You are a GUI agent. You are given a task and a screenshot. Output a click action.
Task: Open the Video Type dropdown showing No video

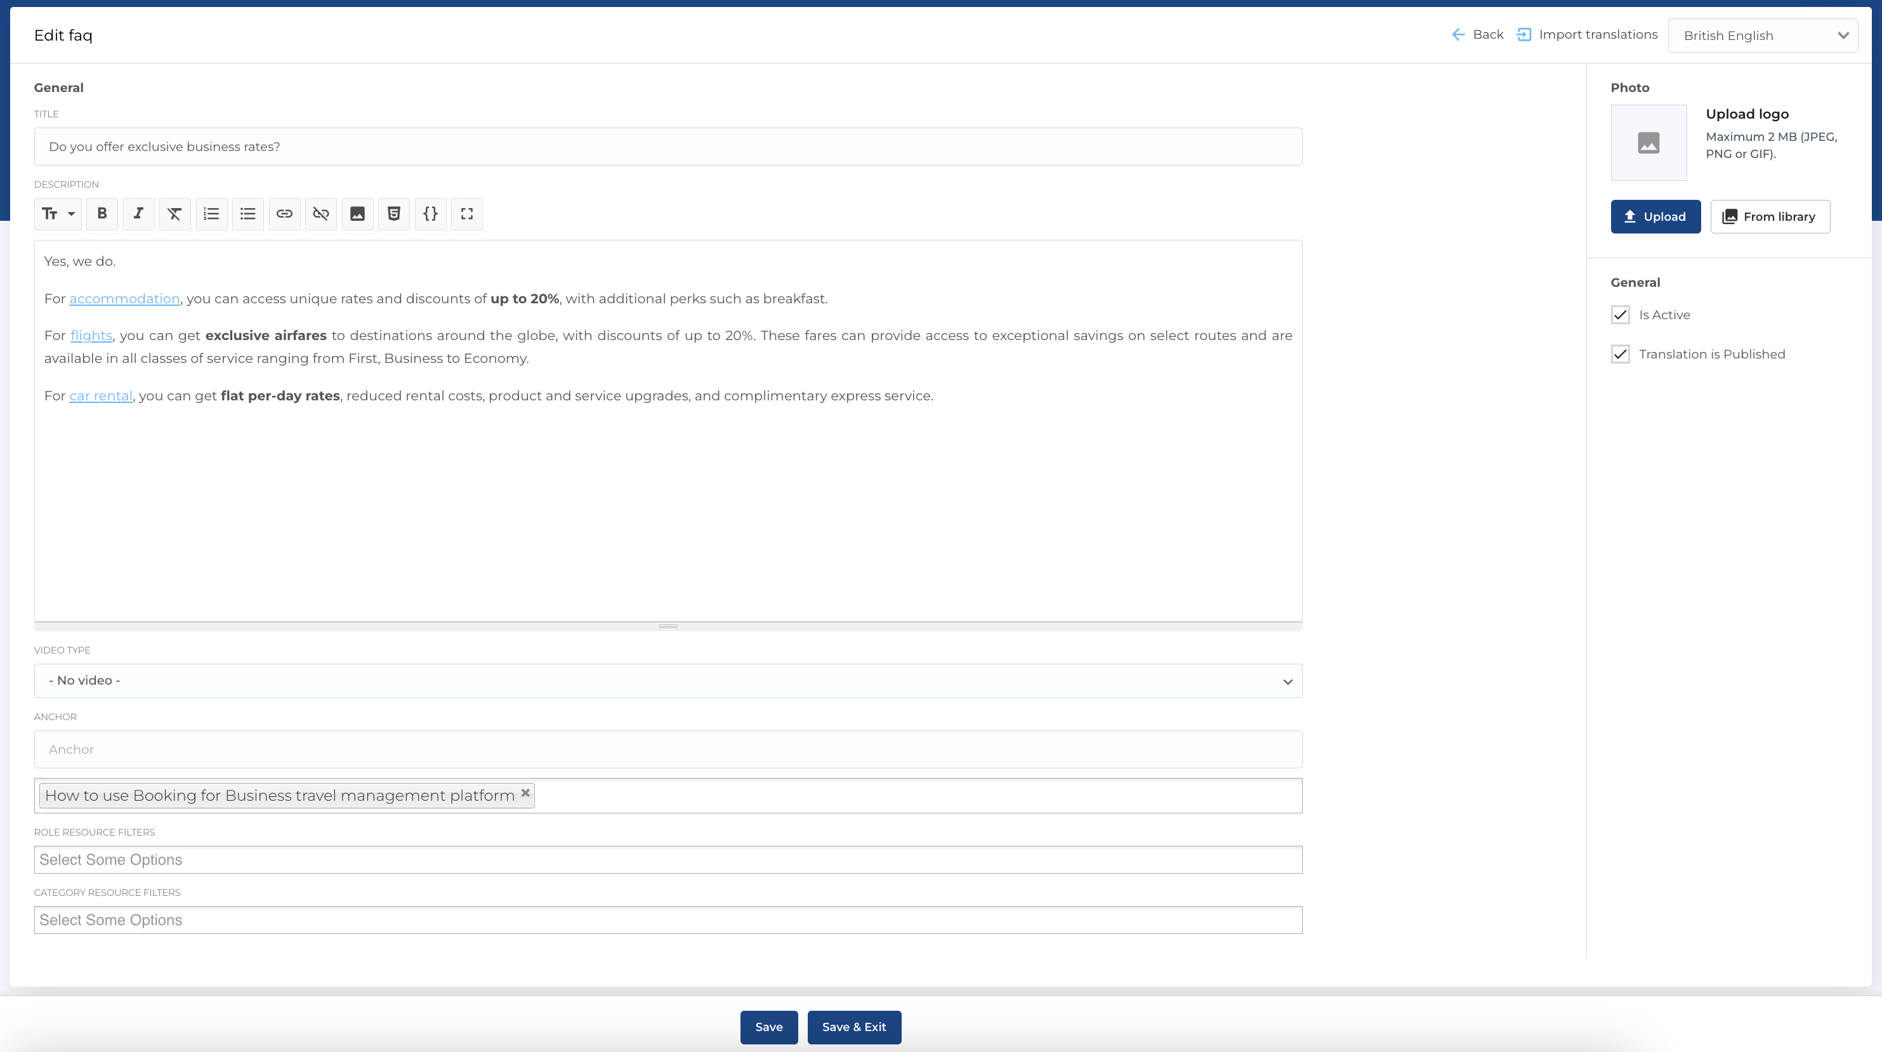(x=668, y=680)
